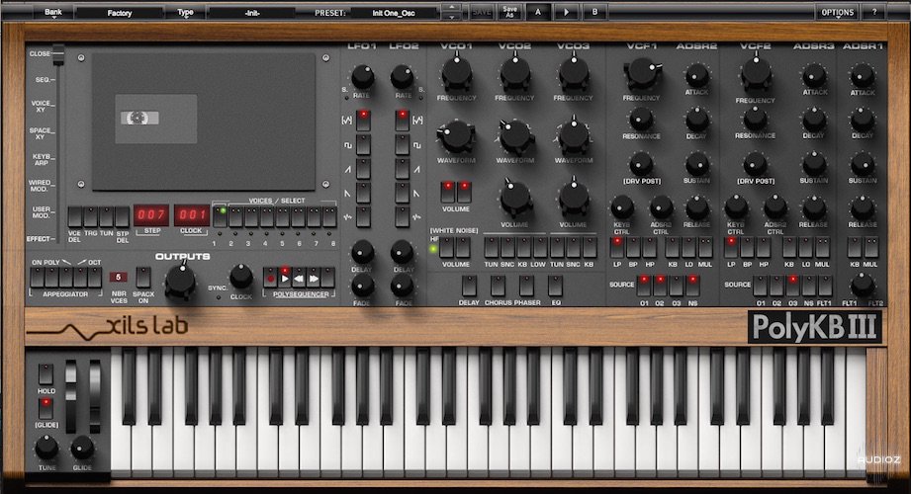The height and width of the screenshot is (494, 911).
Task: Open the Factory bank selector field
Action: pyautogui.click(x=120, y=13)
